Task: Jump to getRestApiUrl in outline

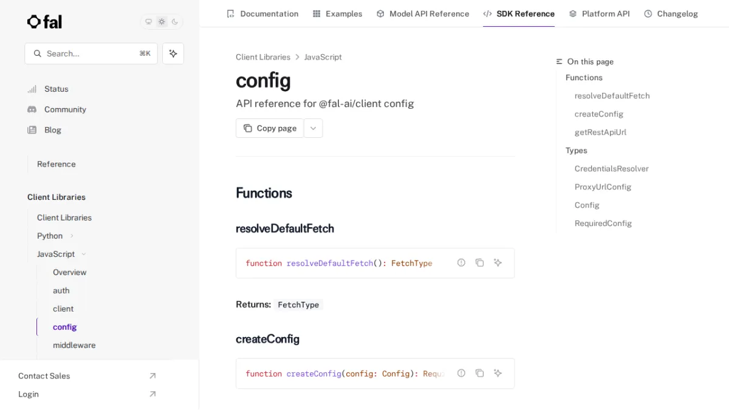Action: coord(600,132)
